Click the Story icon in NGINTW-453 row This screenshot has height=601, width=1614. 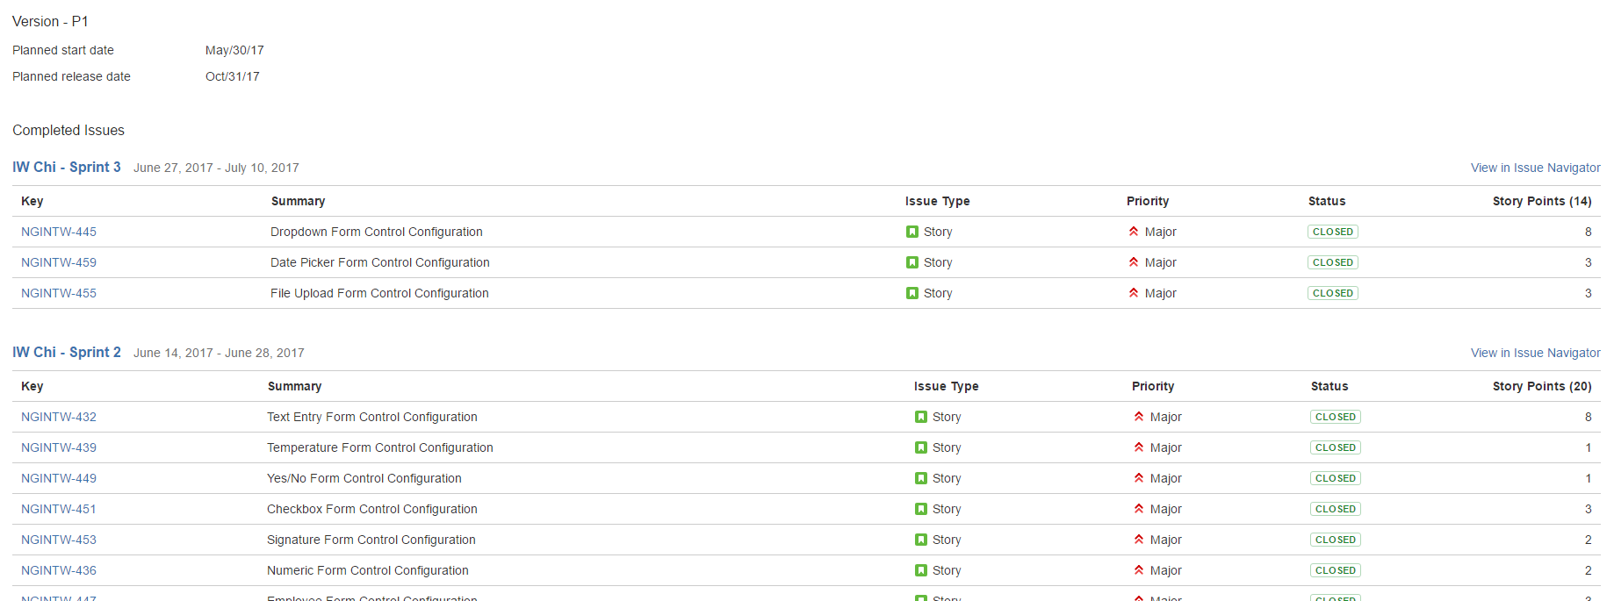(x=921, y=540)
